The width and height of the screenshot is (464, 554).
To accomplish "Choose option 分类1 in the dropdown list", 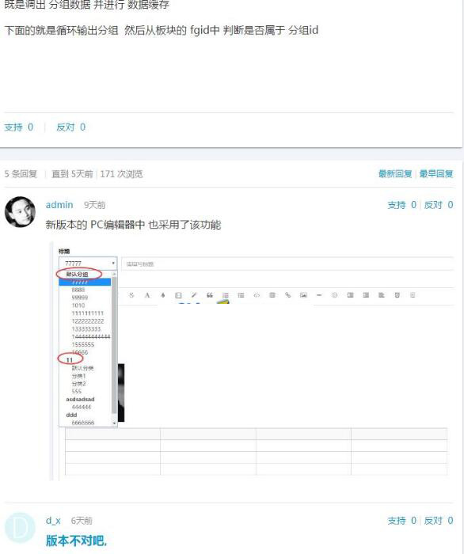I will [x=79, y=376].
